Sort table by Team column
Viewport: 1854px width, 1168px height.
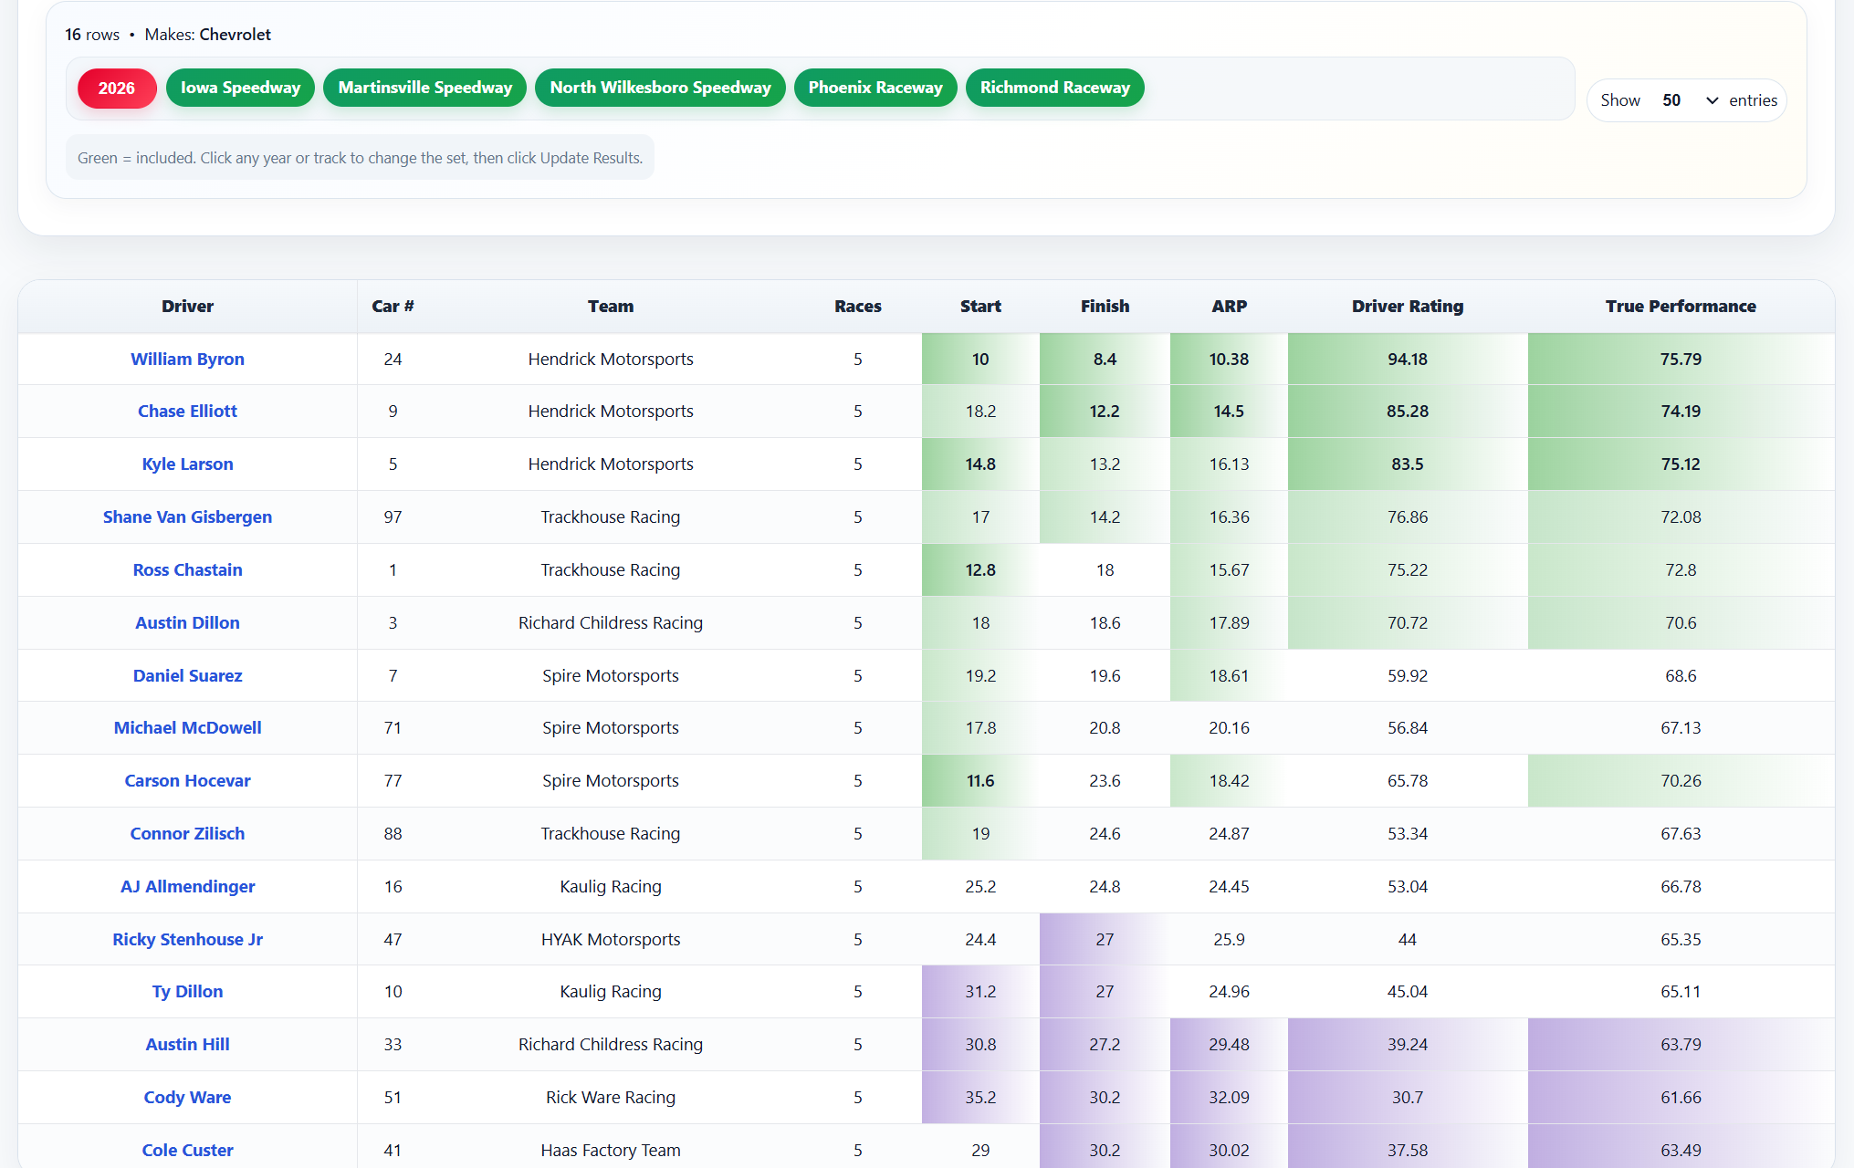(x=611, y=307)
